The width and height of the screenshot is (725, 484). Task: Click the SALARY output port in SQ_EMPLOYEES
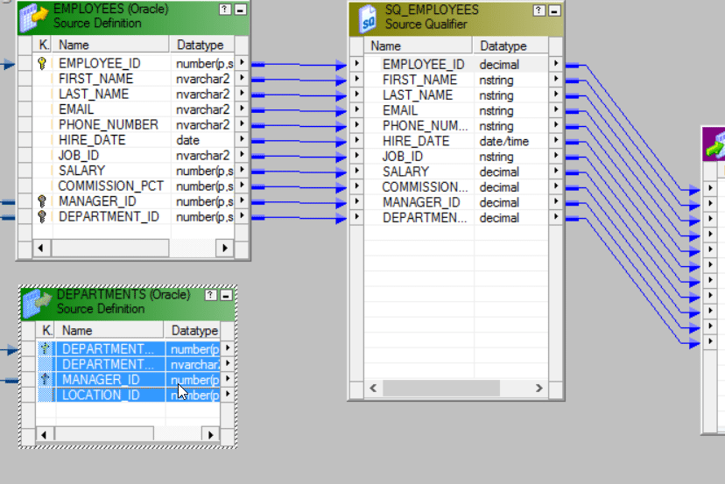pyautogui.click(x=556, y=171)
